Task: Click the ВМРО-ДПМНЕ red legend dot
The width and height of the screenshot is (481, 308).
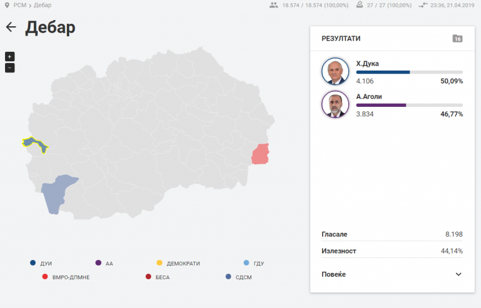Action: 45,277
